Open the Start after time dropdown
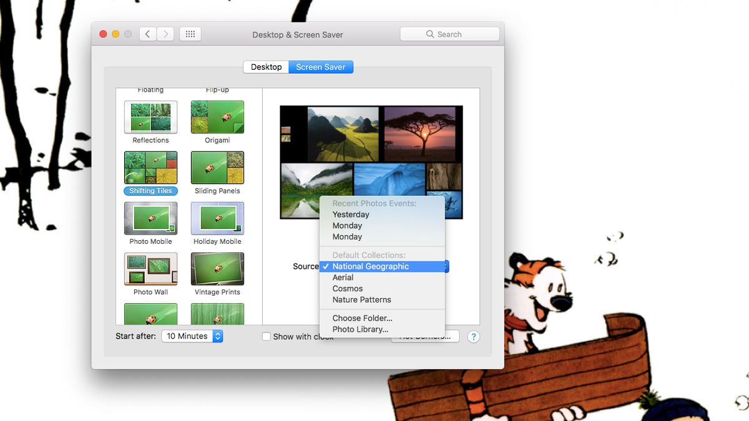The image size is (749, 421). pos(192,336)
